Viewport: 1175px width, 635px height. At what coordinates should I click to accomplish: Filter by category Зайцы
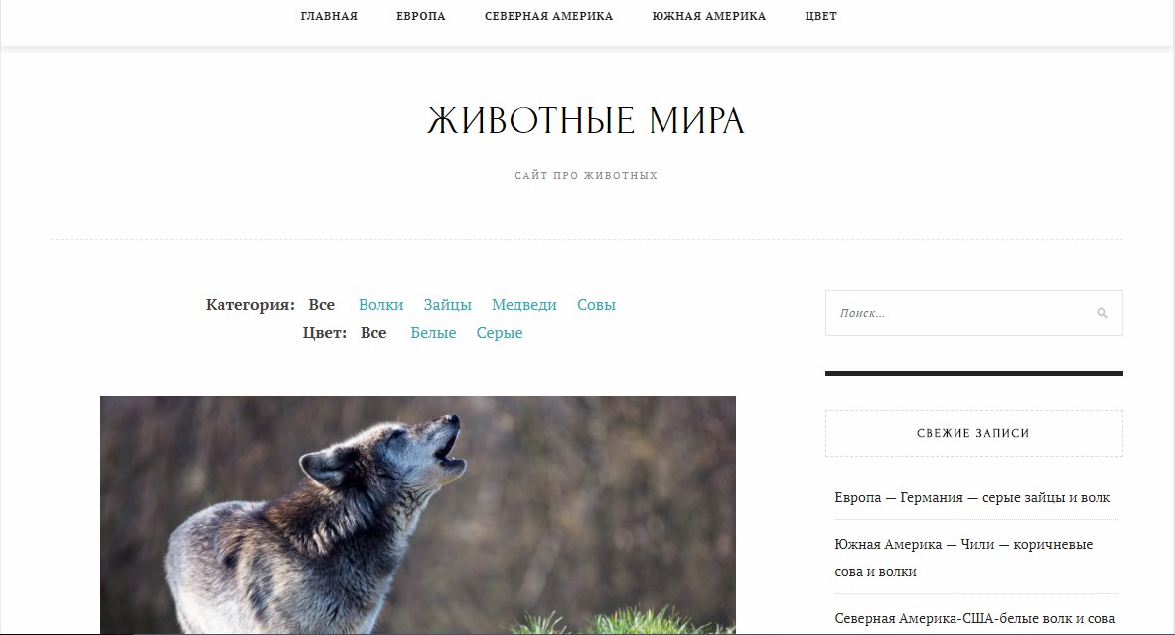click(x=447, y=305)
